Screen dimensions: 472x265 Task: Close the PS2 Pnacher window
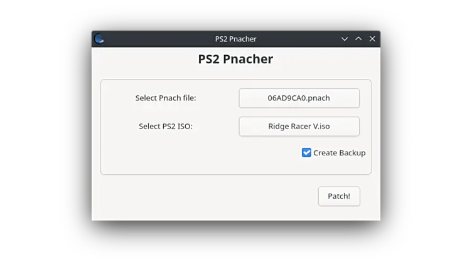click(x=372, y=39)
